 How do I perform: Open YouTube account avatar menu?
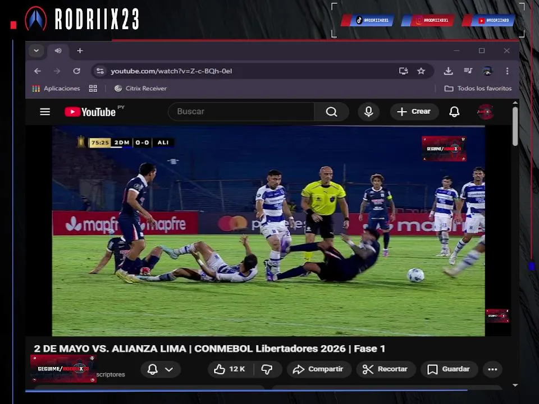[485, 112]
